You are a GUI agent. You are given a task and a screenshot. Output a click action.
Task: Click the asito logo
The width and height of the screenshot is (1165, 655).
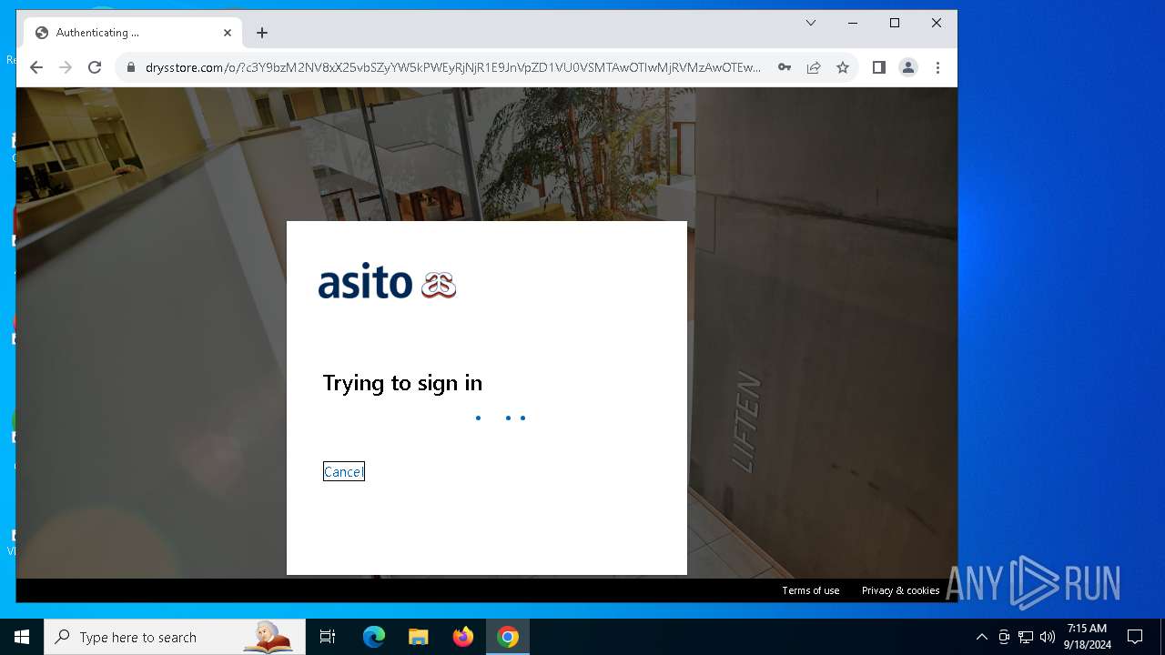[387, 282]
